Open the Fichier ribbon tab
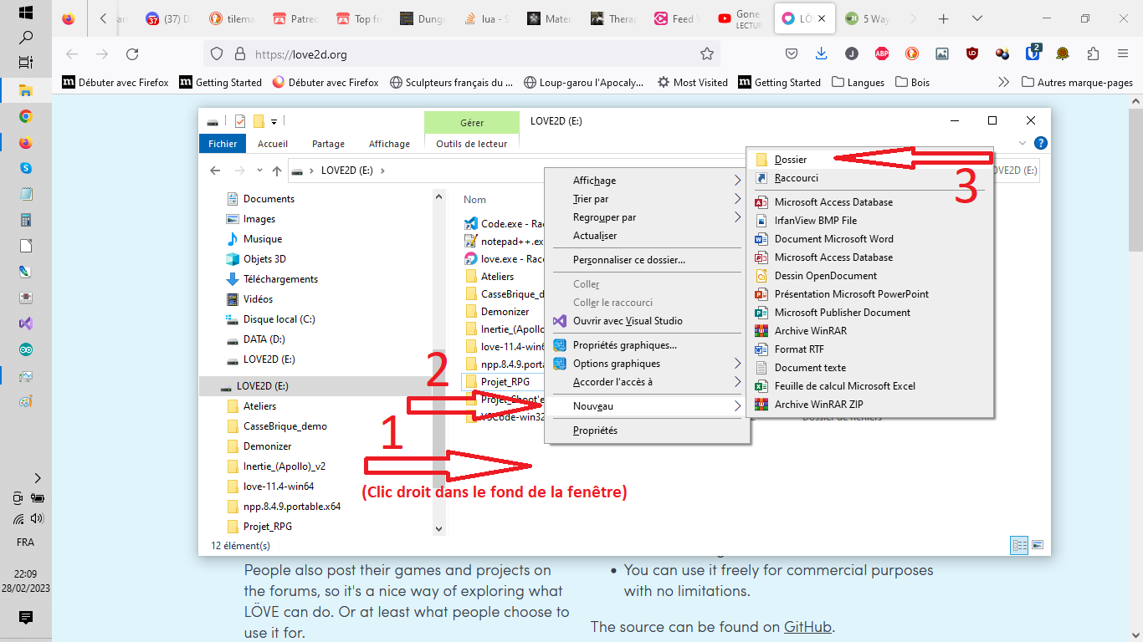 point(223,144)
